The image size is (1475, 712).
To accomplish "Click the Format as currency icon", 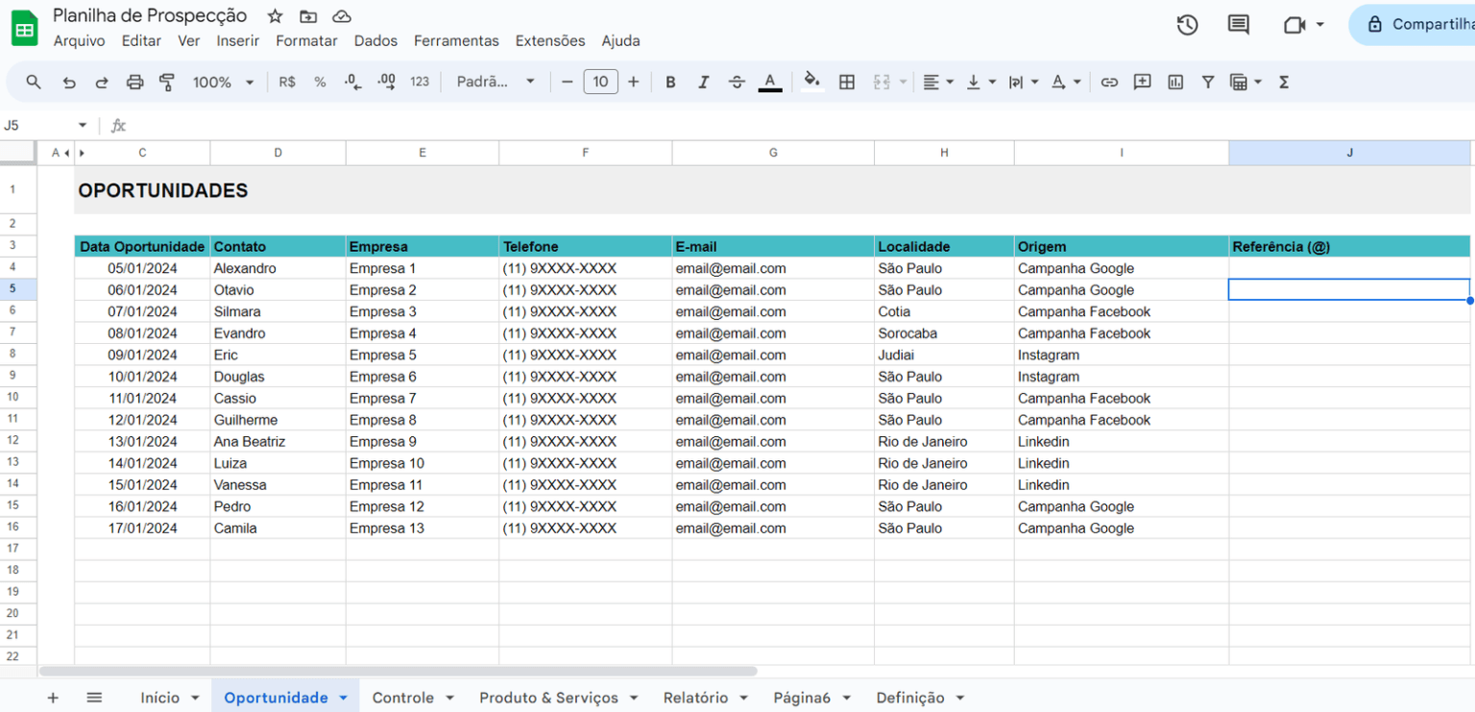I will (x=286, y=82).
